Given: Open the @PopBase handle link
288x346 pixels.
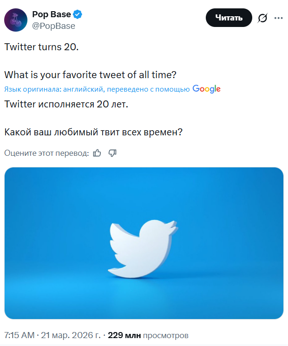Looking at the screenshot, I should (53, 26).
